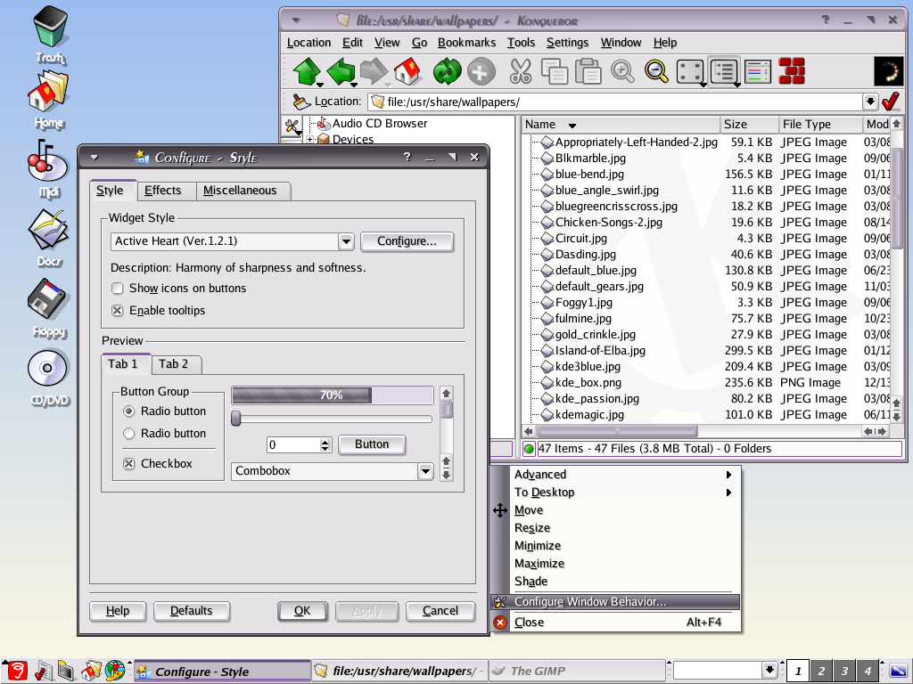The width and height of the screenshot is (913, 684).
Task: Click the Help button in the dialog
Action: (x=118, y=611)
